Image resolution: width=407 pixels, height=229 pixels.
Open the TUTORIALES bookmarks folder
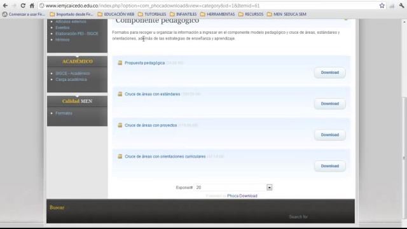152,14
